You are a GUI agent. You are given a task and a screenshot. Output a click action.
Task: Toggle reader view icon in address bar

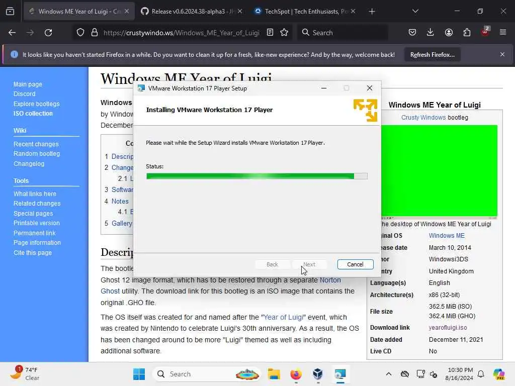tap(270, 33)
